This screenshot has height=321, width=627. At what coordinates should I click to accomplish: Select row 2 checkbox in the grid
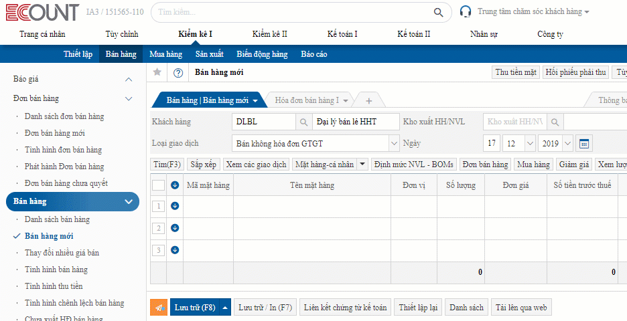point(159,228)
